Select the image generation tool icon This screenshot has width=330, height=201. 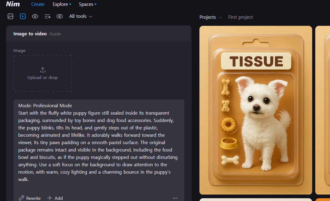pyautogui.click(x=10, y=16)
